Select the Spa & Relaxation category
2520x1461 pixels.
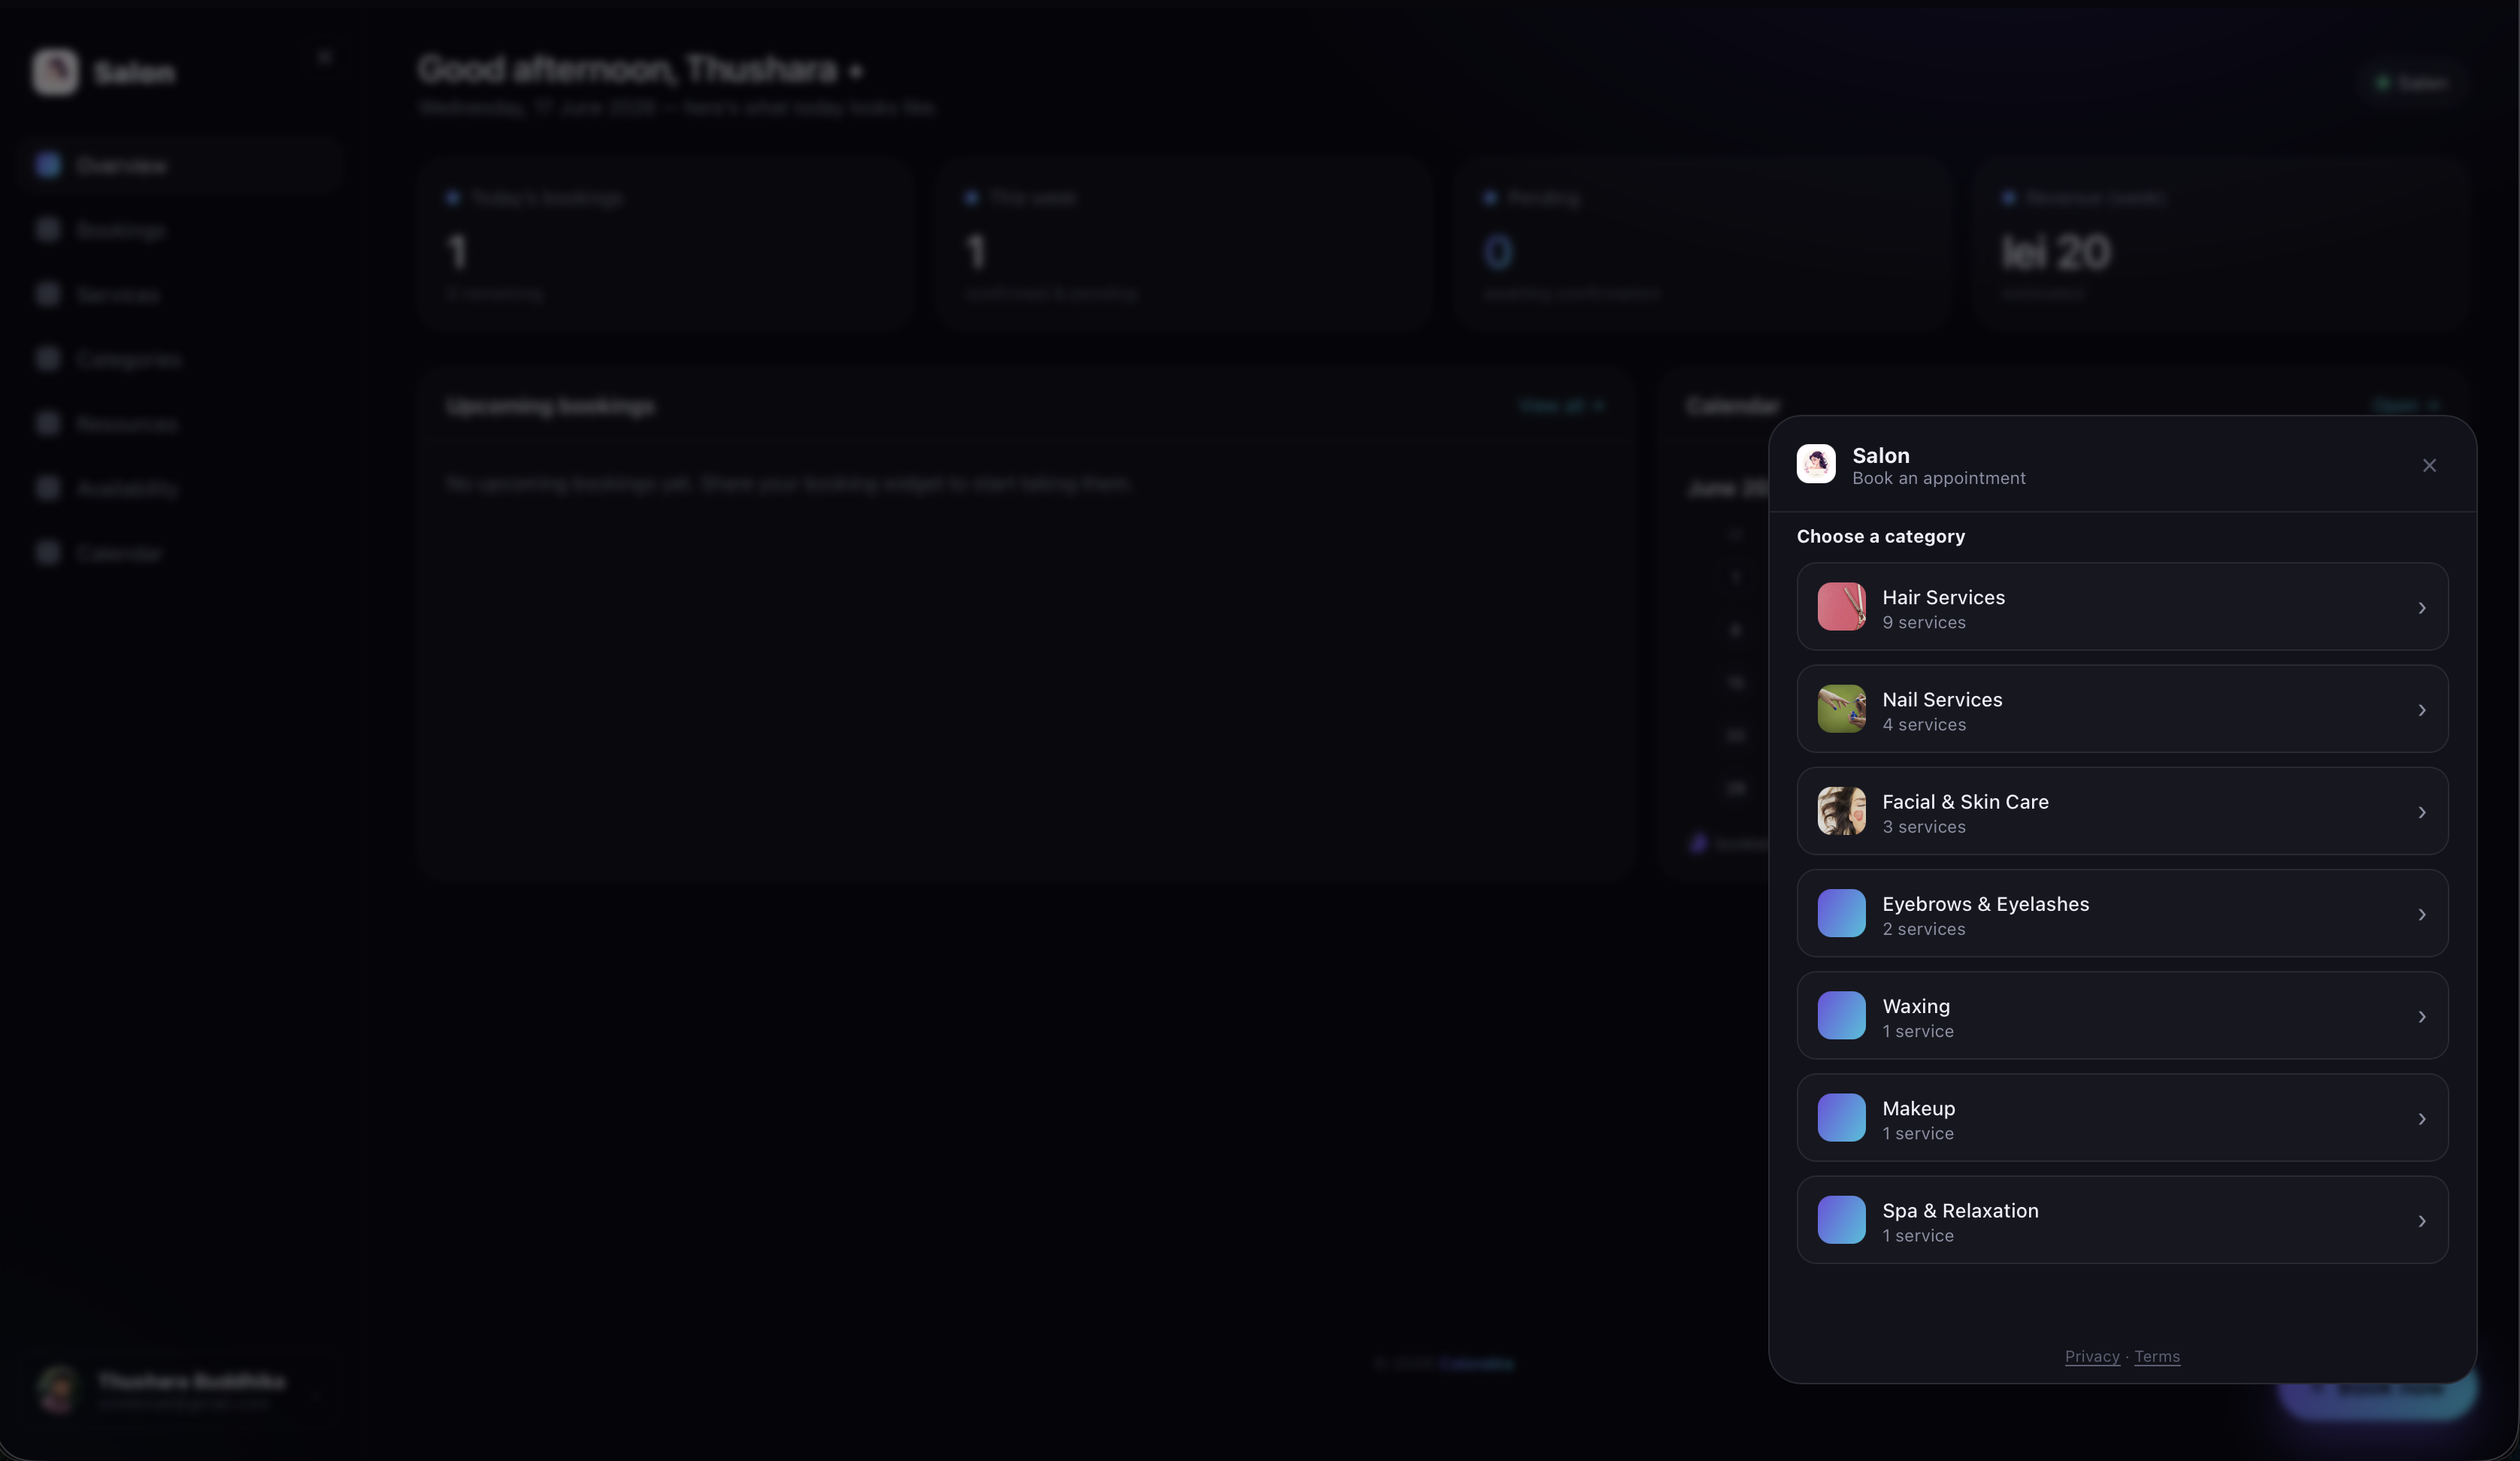[x=2122, y=1220]
